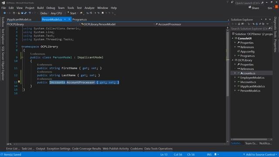
Task: Click the Open File toolbar icon
Action: click(x=19, y=13)
